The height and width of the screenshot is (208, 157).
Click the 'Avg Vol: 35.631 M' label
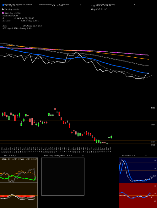tap(101, 6)
